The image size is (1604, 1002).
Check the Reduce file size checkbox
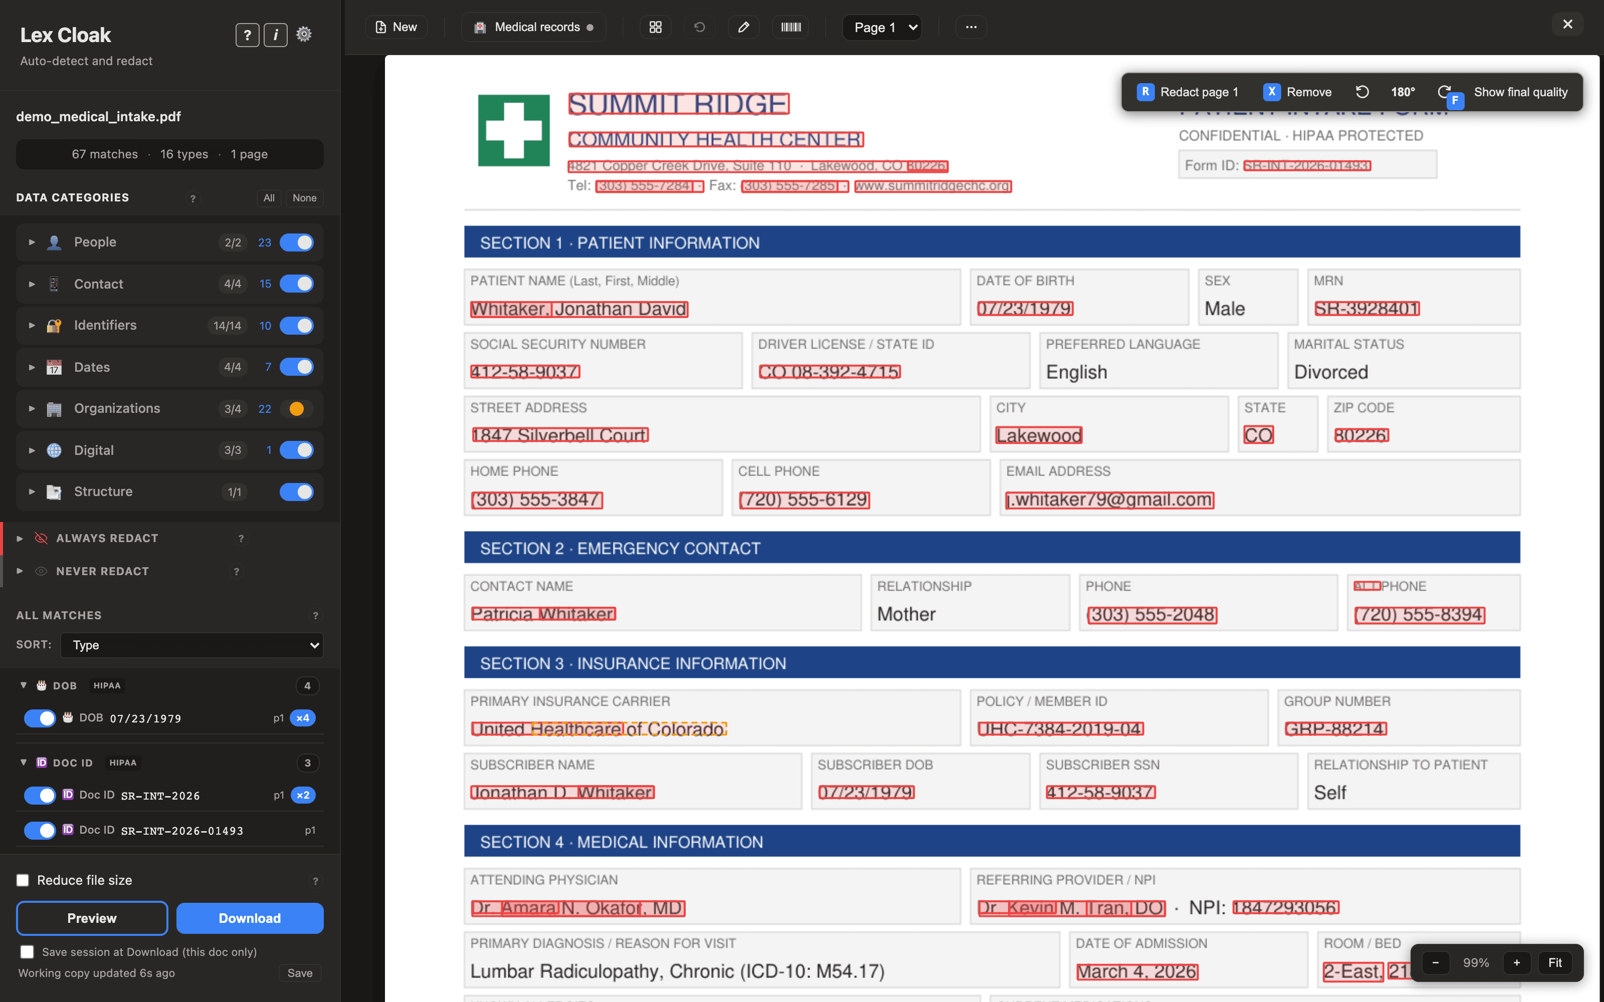pyautogui.click(x=23, y=880)
